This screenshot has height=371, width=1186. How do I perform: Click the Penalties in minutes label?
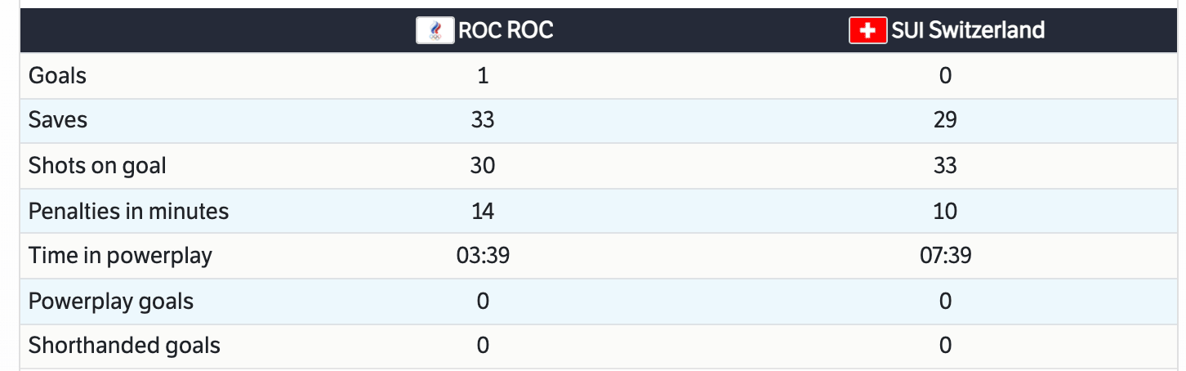point(128,211)
